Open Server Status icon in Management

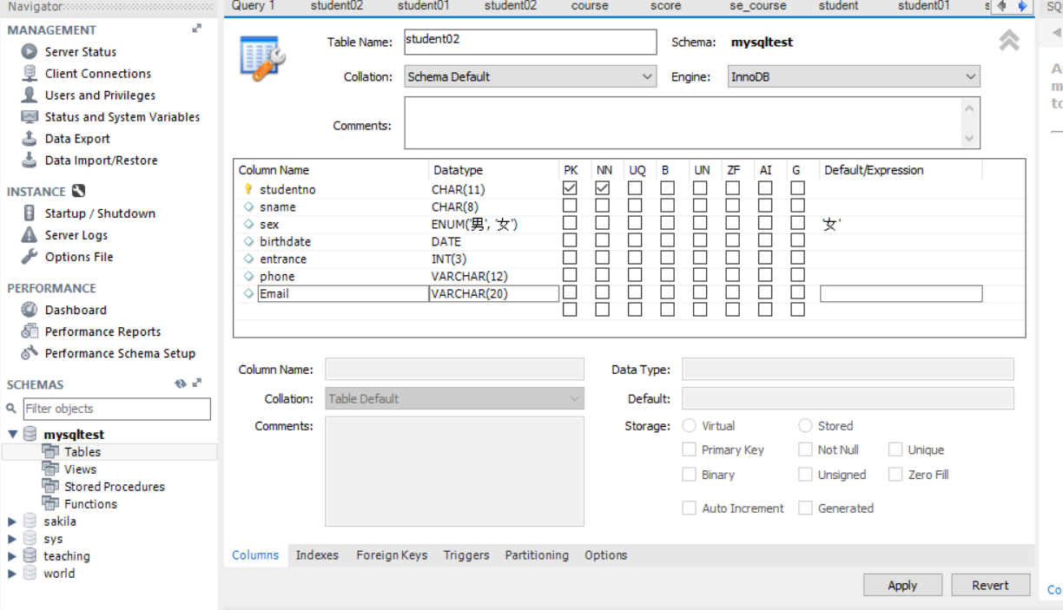tap(30, 52)
